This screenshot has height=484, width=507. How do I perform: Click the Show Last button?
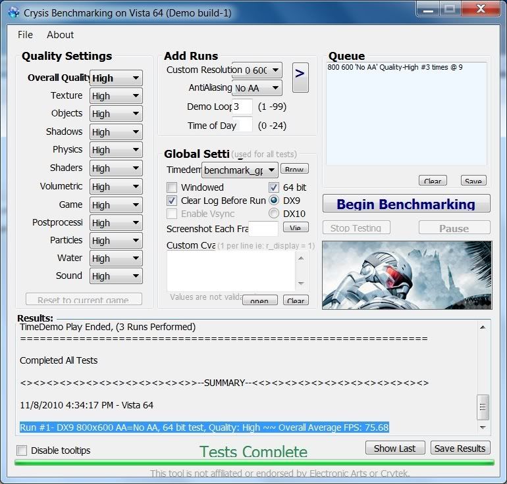(x=395, y=448)
